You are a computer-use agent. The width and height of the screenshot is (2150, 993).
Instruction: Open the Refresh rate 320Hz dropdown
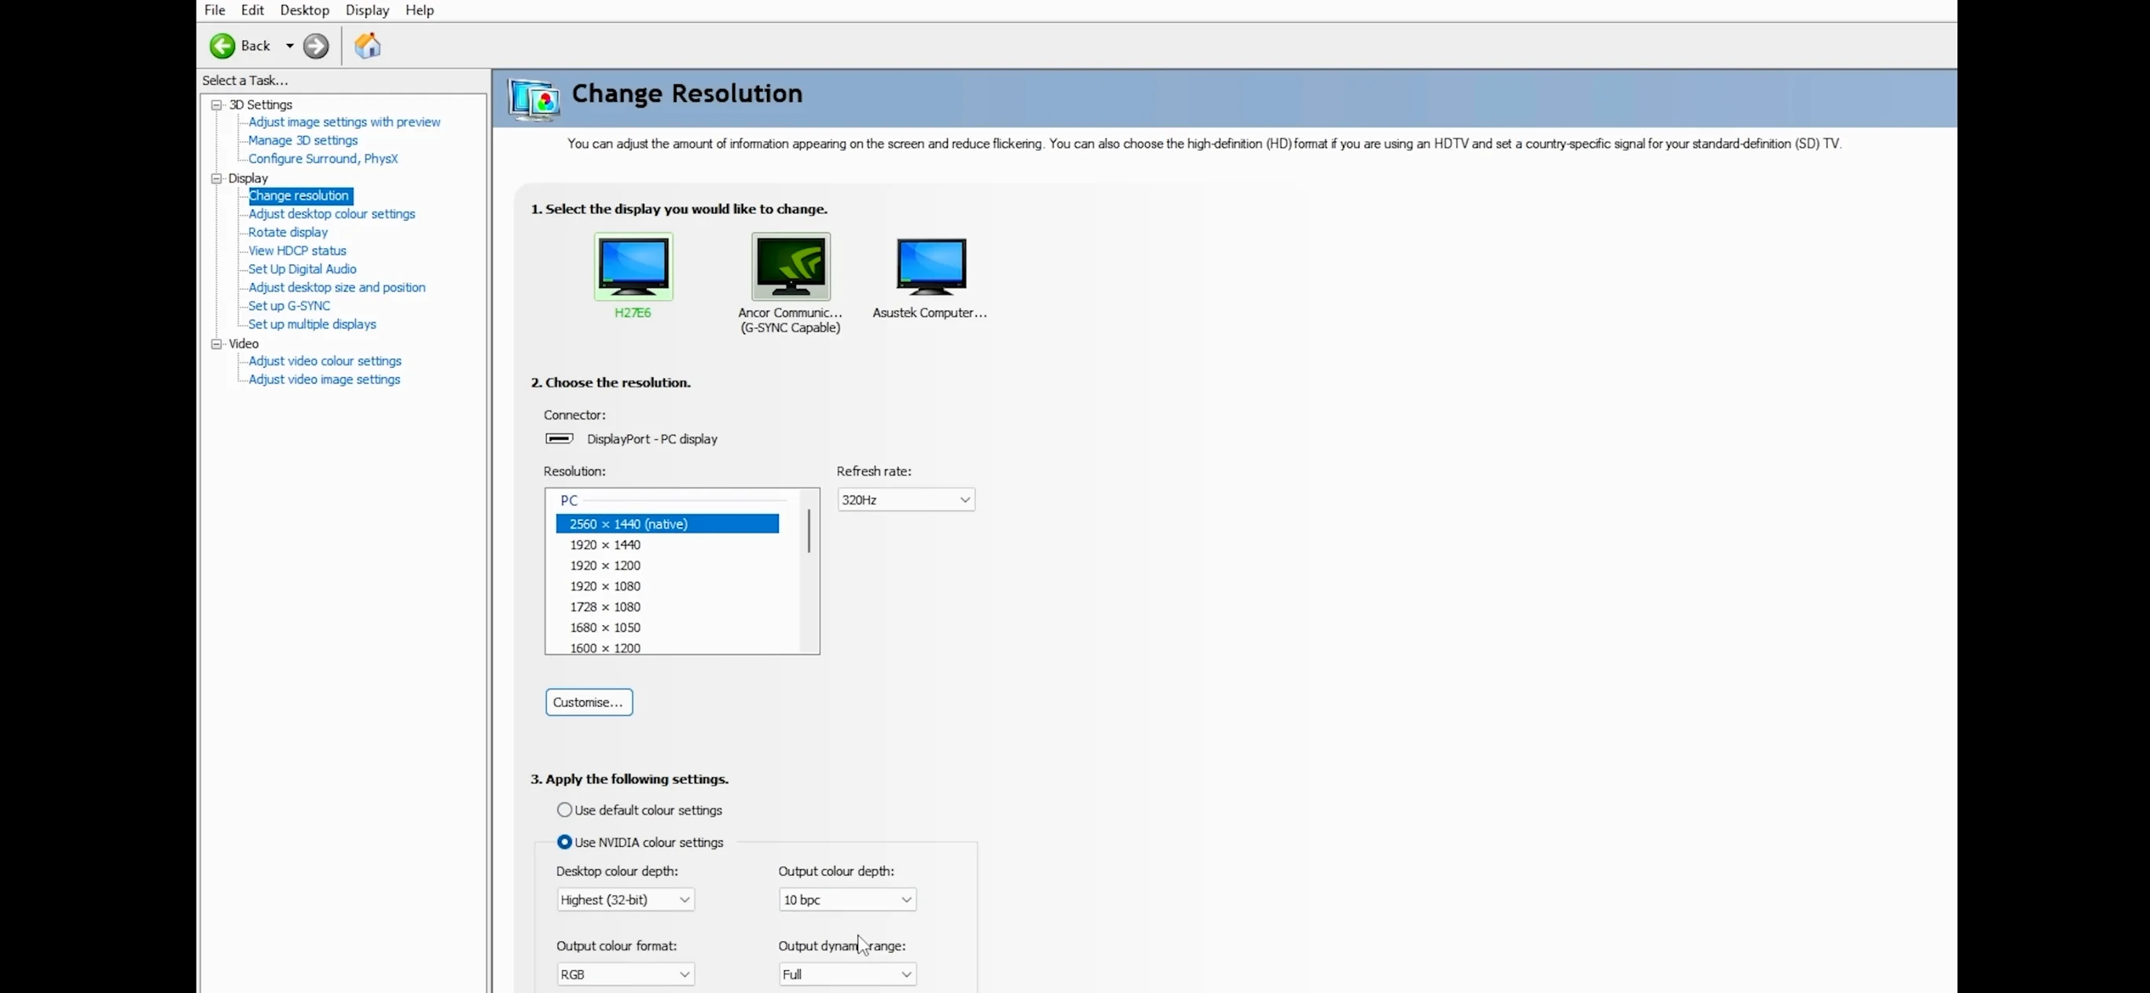click(905, 500)
